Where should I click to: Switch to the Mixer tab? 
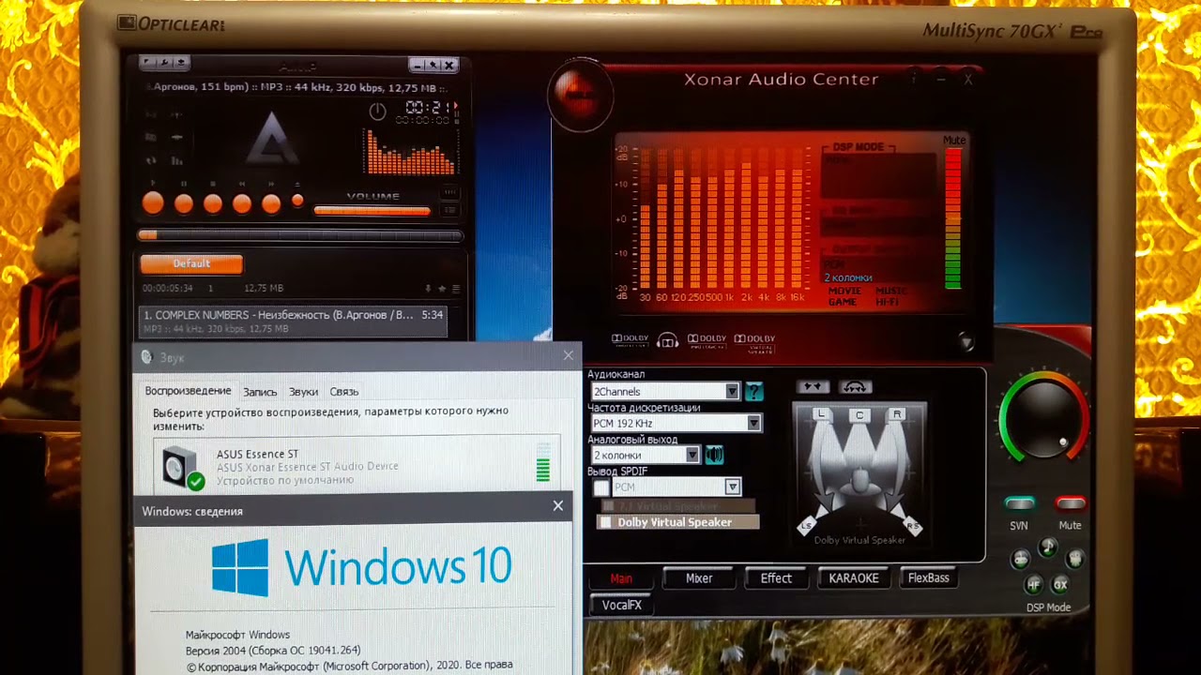coord(699,578)
